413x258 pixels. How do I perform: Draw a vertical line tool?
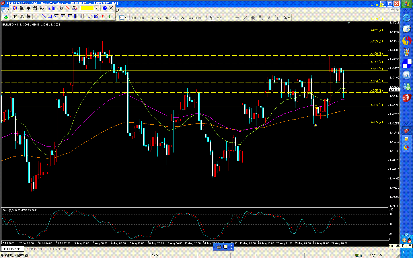[x=229, y=17]
